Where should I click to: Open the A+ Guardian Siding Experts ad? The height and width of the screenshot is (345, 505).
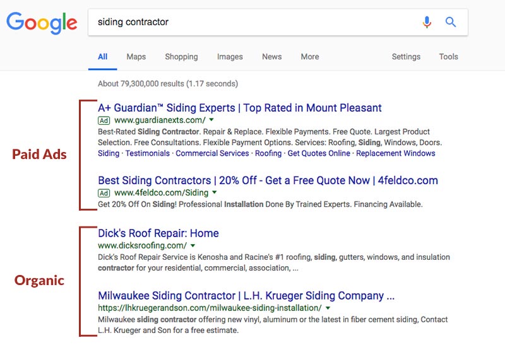click(x=240, y=108)
